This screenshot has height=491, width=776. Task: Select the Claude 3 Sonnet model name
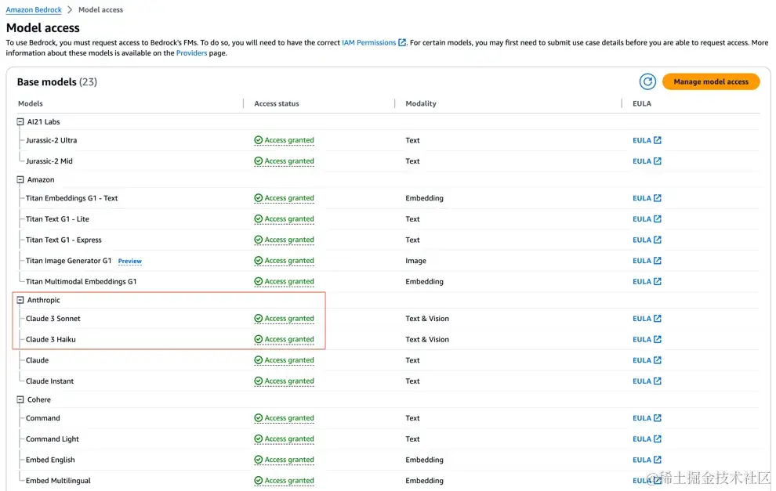point(53,319)
